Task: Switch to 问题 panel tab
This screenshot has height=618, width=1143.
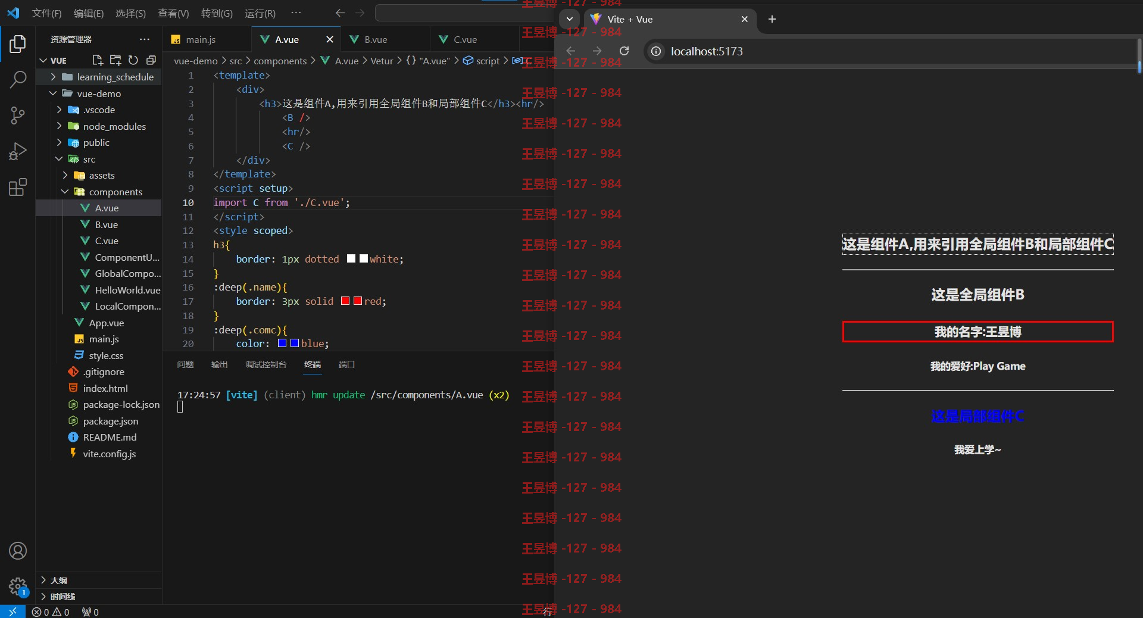Action: coord(185,364)
